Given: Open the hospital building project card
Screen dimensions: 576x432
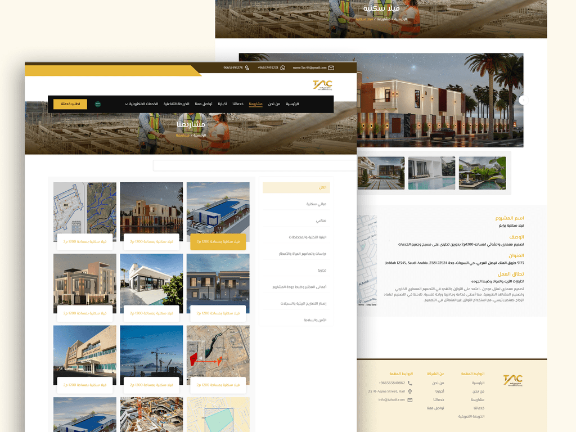Looking at the screenshot, I should 85,355.
